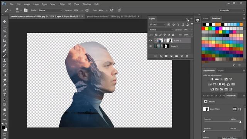Select the Gradient tool
Image resolution: width=247 pixels, height=139 pixels.
point(4,75)
